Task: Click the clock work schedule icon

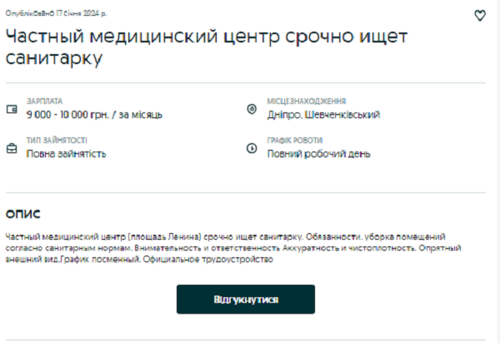Action: 252,149
